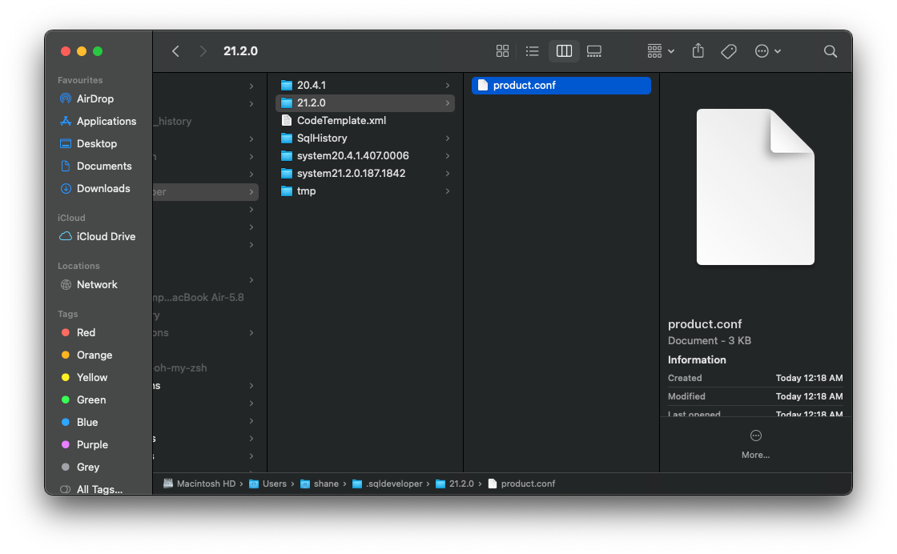Open the Action ellipsis menu
Screen dimensions: 897x554
[768, 51]
